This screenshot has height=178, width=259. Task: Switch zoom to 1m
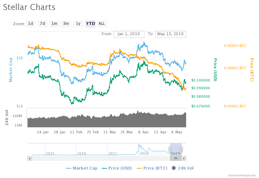tap(54, 24)
